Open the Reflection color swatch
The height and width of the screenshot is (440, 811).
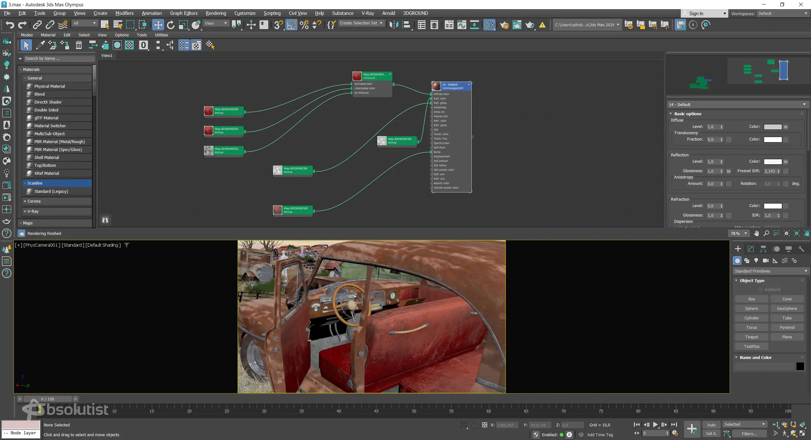tap(773, 162)
